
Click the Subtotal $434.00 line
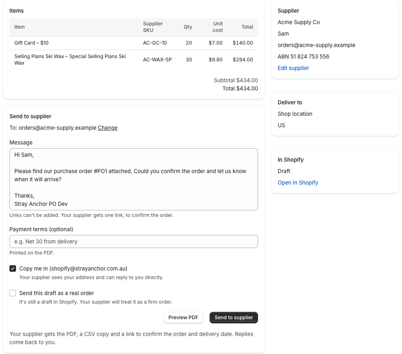[x=235, y=80]
